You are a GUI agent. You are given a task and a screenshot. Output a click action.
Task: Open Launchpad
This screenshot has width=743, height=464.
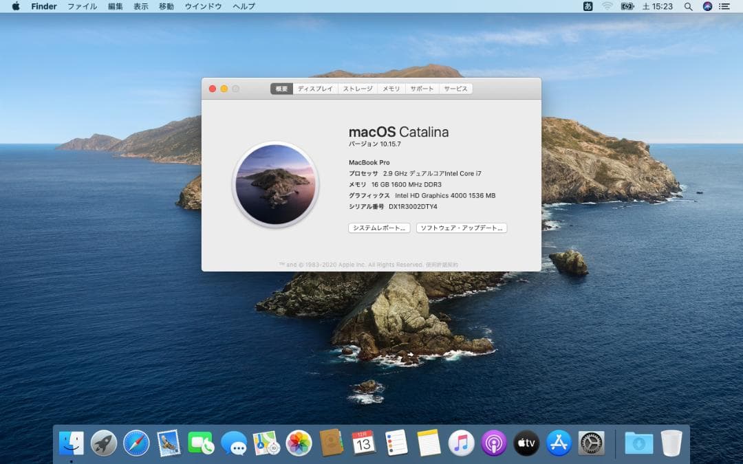[103, 444]
